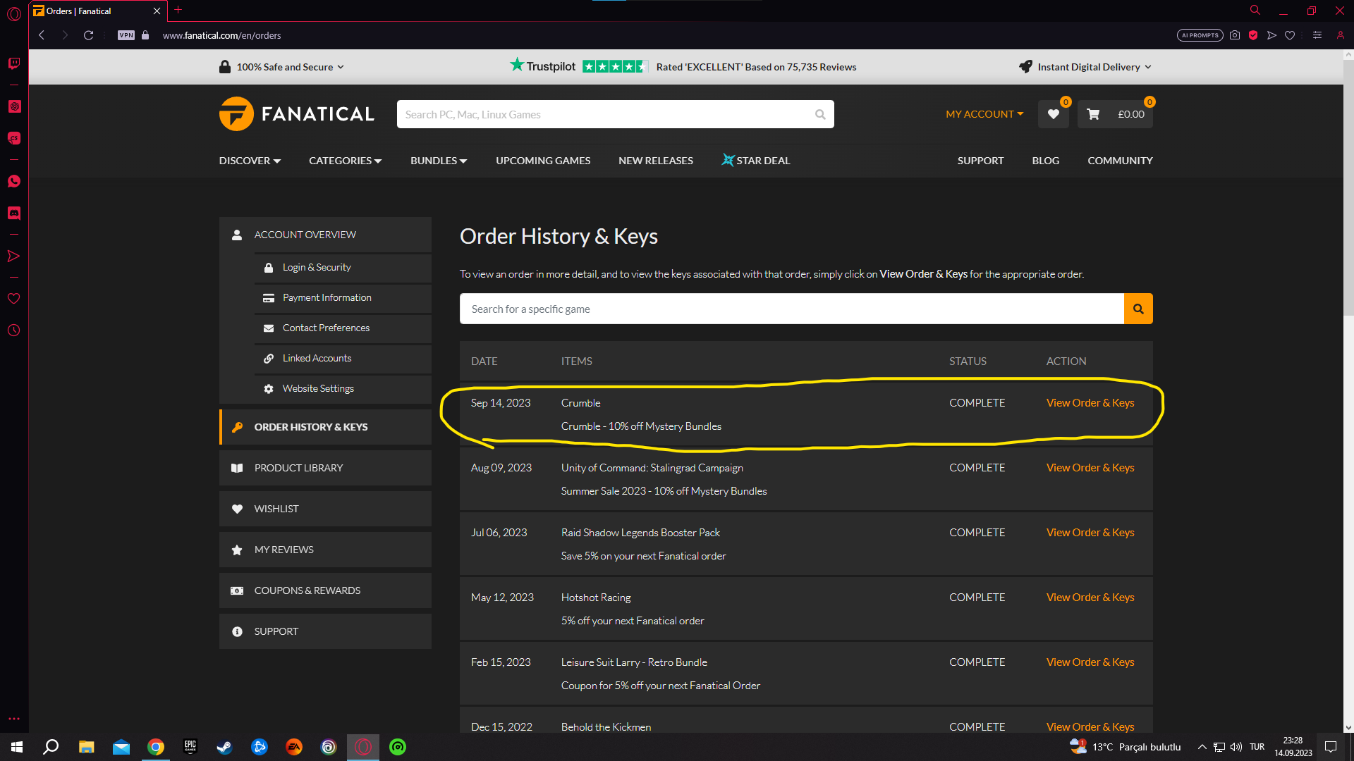Click the magnifier in main search bar
The height and width of the screenshot is (761, 1354).
point(820,114)
